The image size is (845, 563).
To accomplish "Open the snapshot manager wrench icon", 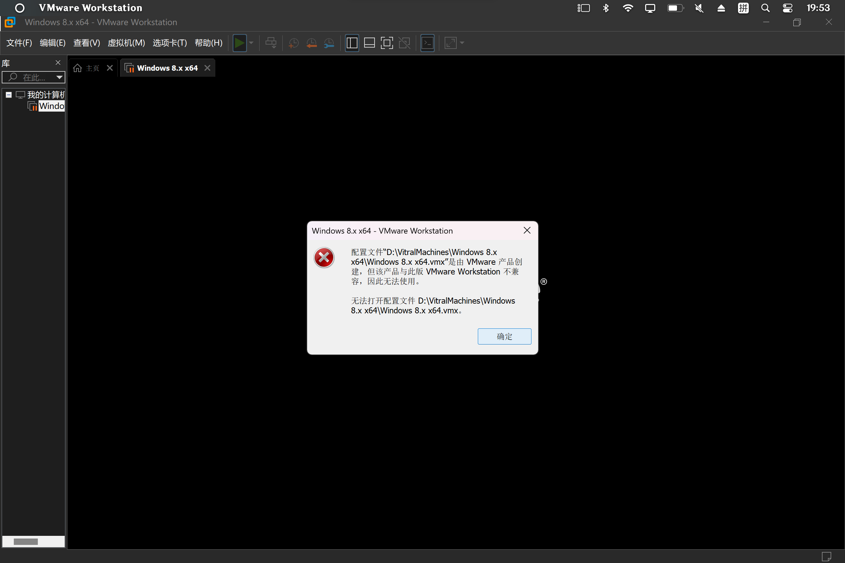I will 329,43.
